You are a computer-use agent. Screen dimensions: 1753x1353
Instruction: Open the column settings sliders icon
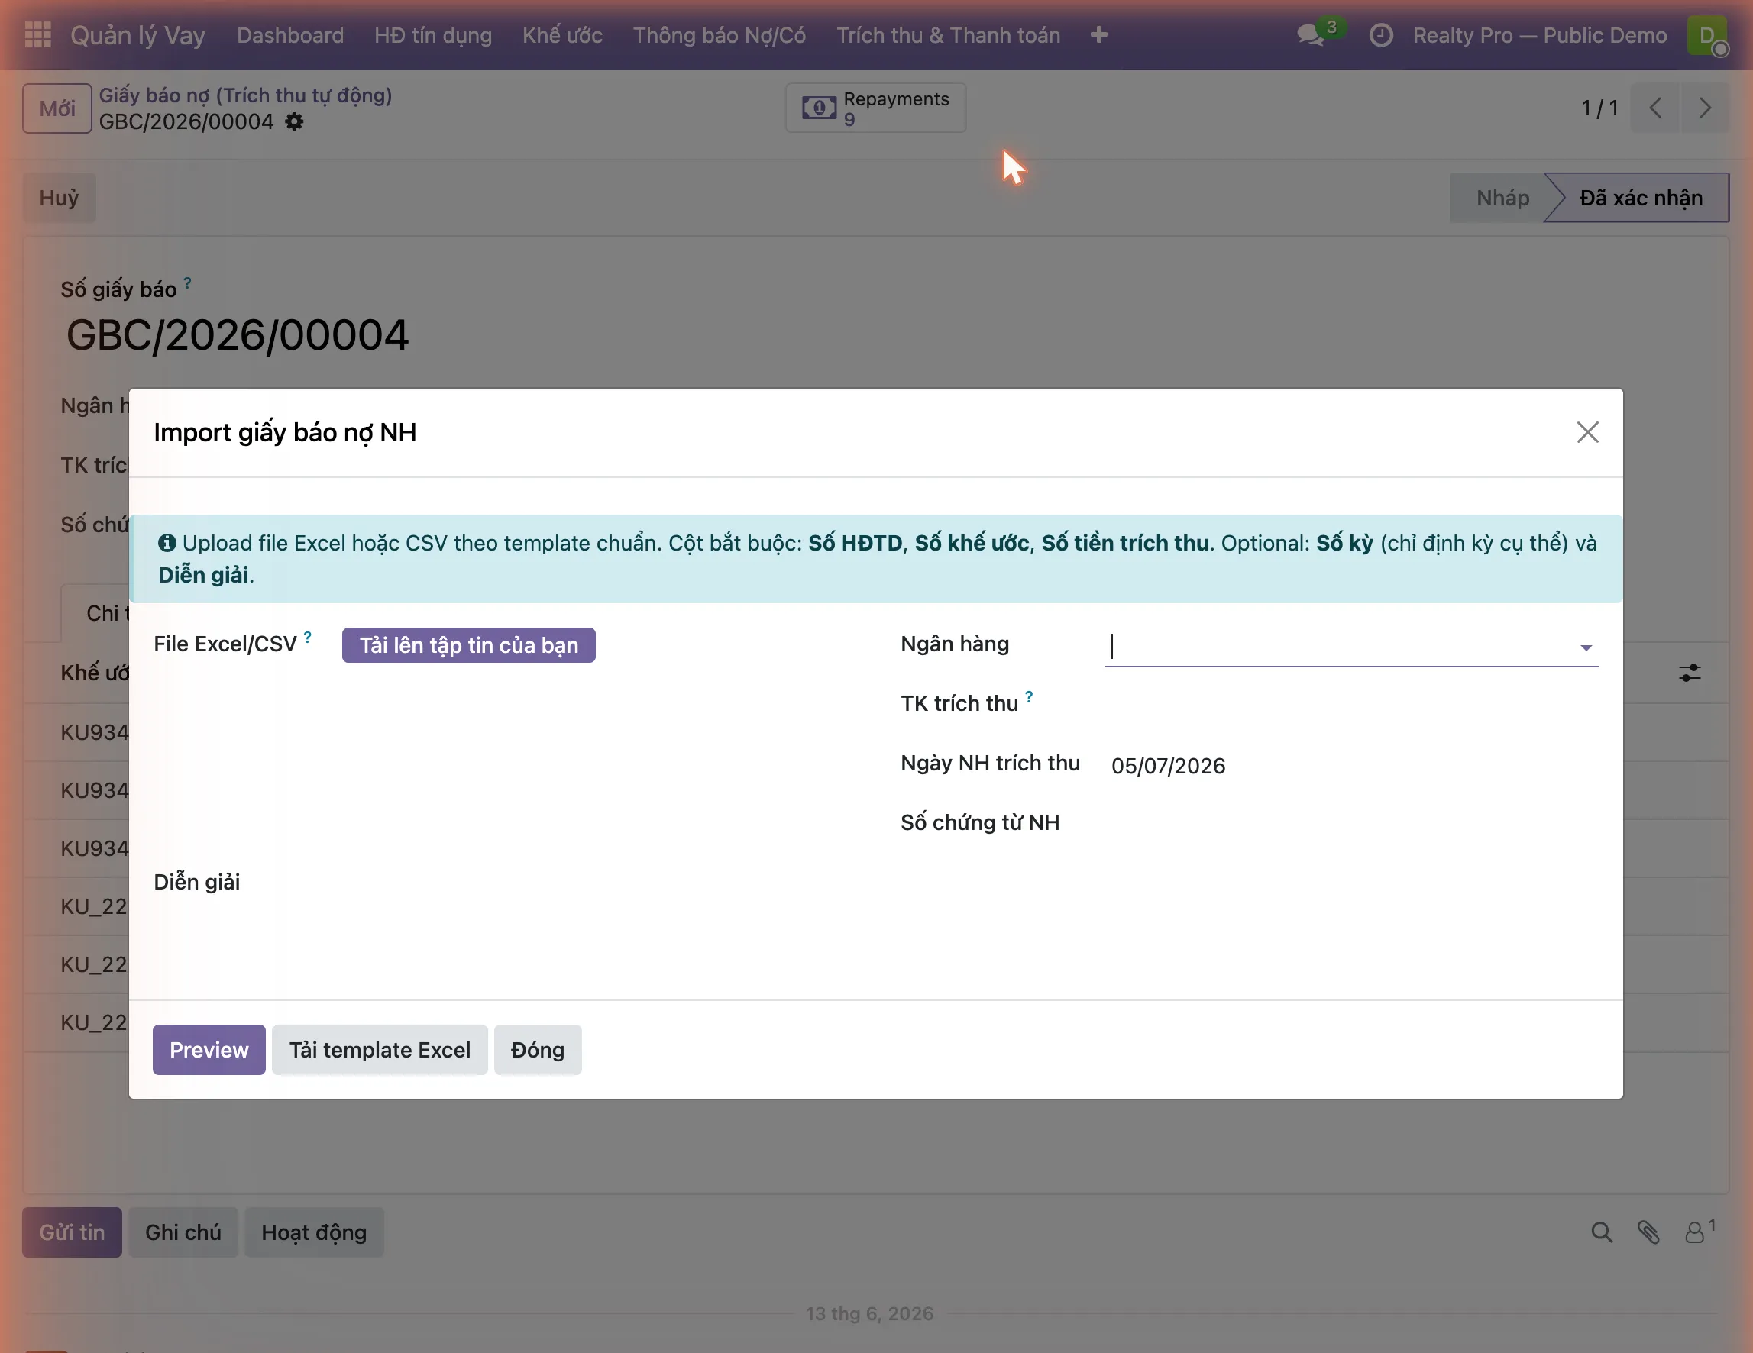coord(1690,673)
